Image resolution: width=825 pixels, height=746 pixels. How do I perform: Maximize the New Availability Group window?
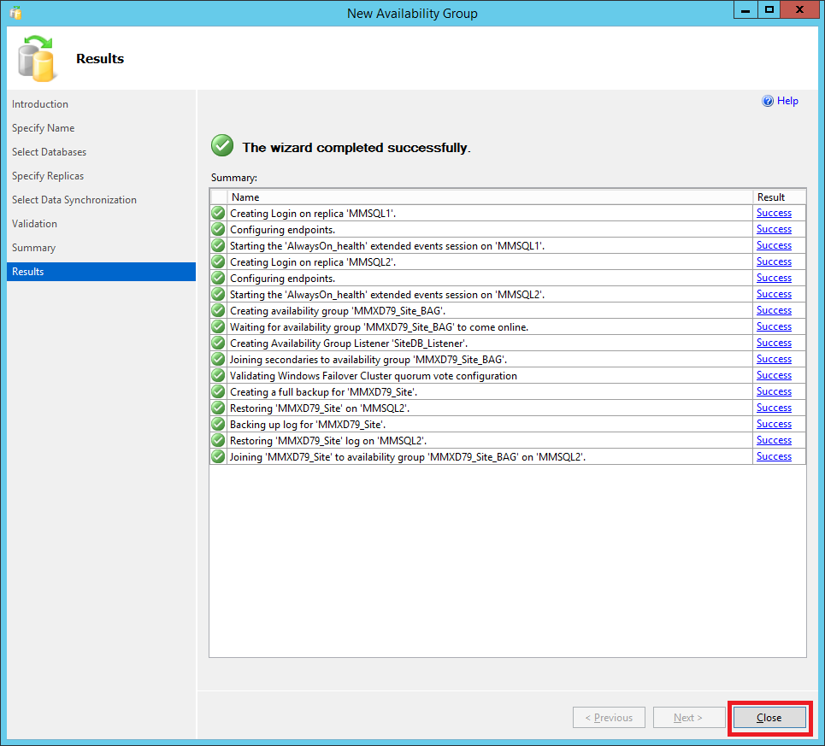(x=769, y=10)
